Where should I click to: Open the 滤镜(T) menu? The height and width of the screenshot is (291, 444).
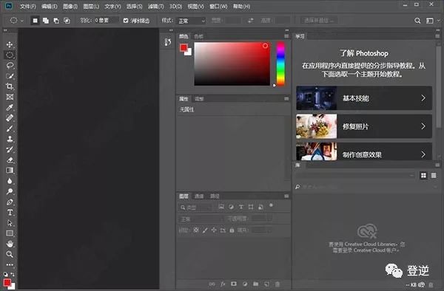(155, 6)
